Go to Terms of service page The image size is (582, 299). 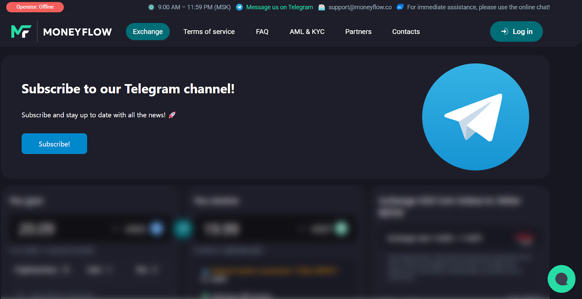click(x=209, y=32)
